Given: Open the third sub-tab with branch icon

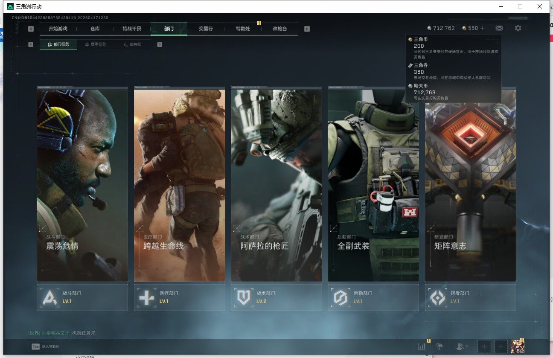Looking at the screenshot, I should pyautogui.click(x=132, y=44).
